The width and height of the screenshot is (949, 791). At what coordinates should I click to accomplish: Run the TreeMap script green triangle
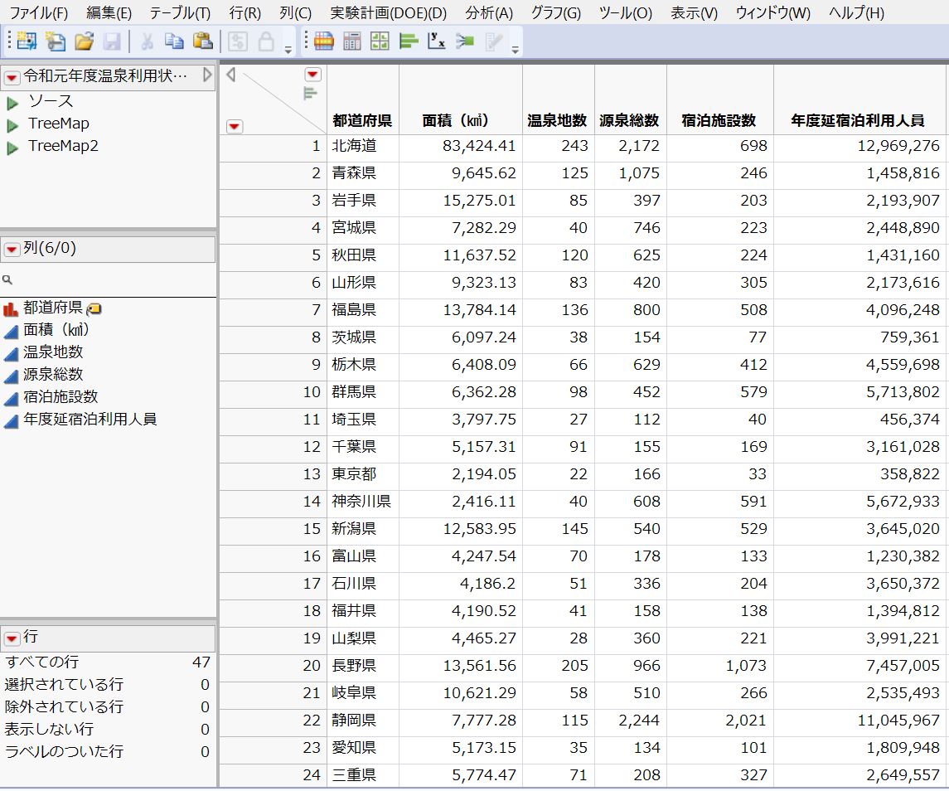pos(12,126)
